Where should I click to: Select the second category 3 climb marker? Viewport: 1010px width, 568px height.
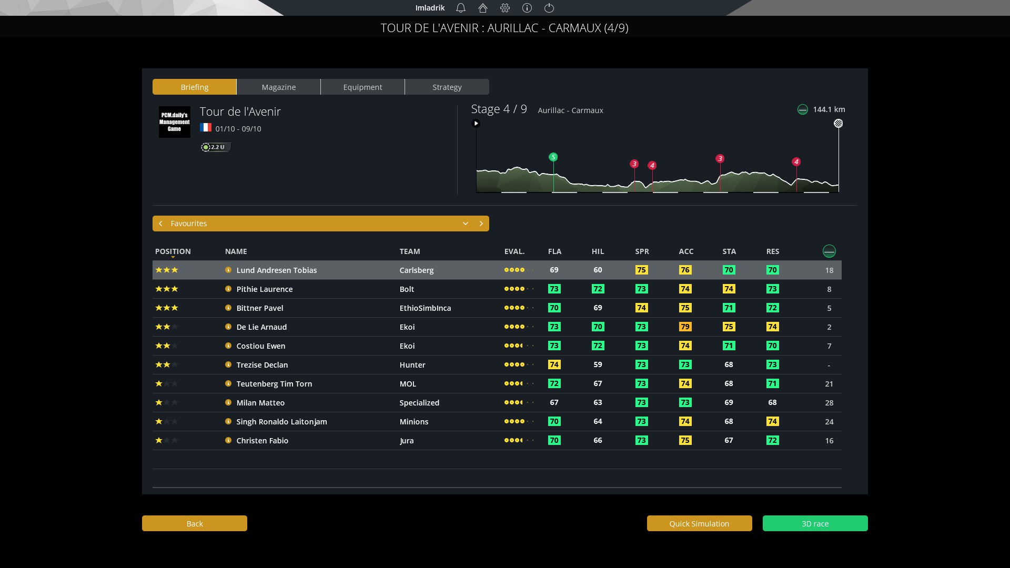(x=720, y=158)
